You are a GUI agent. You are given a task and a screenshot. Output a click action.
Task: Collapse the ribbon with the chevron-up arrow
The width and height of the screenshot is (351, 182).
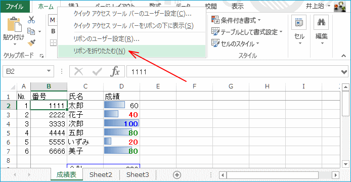343,56
